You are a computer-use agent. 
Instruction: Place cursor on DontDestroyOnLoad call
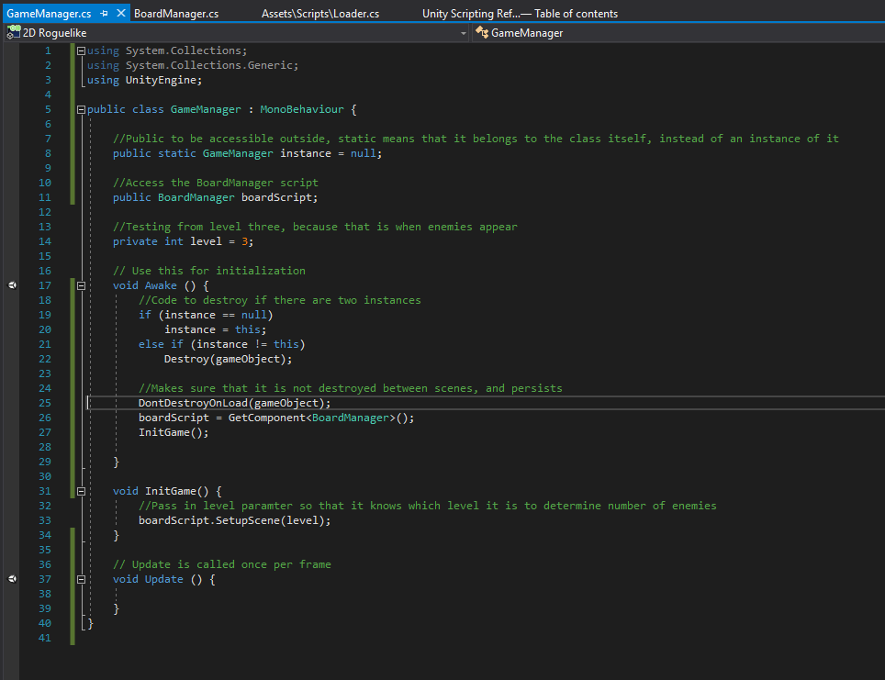pyautogui.click(x=193, y=403)
